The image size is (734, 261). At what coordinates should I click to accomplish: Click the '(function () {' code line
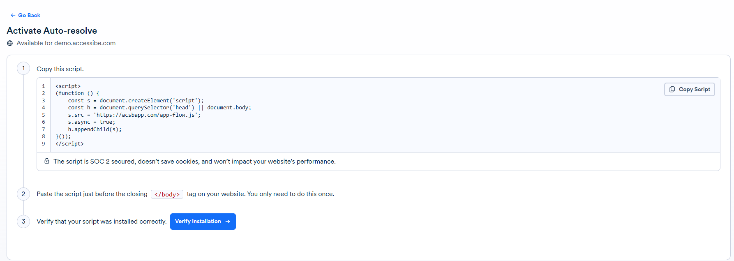point(77,93)
